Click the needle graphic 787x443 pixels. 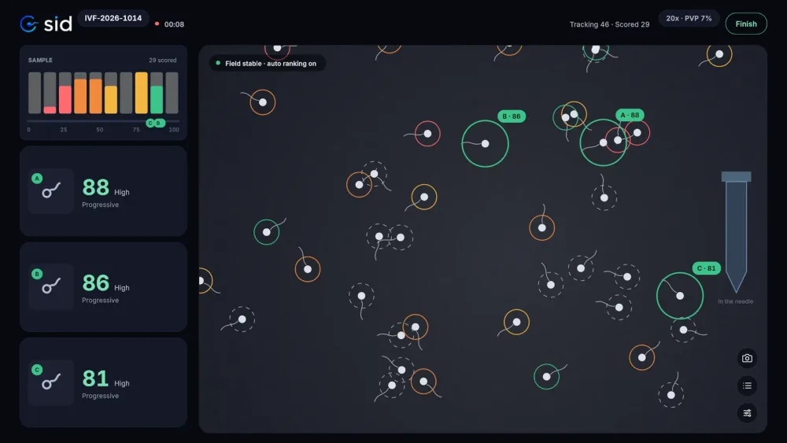(736, 232)
